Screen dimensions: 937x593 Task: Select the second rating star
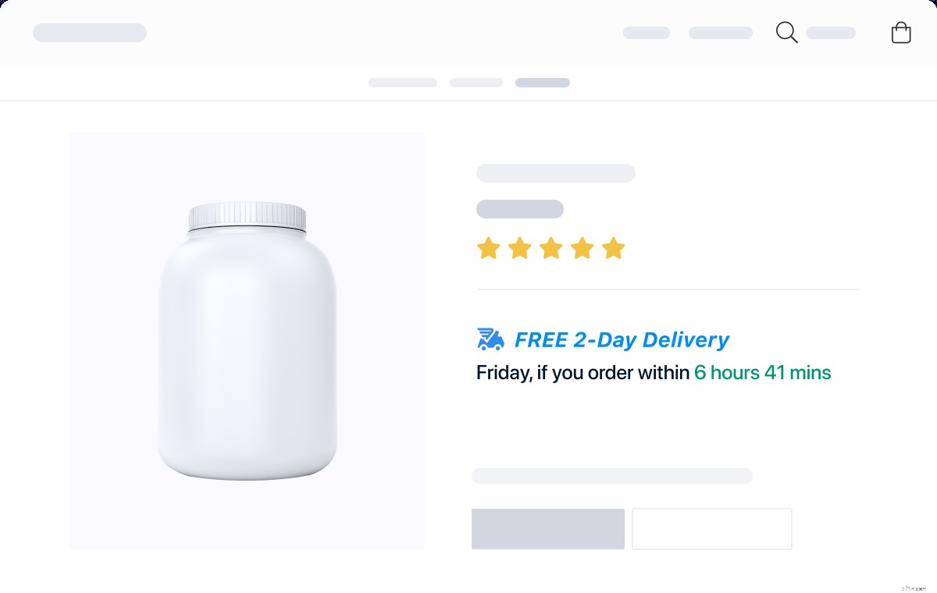520,248
